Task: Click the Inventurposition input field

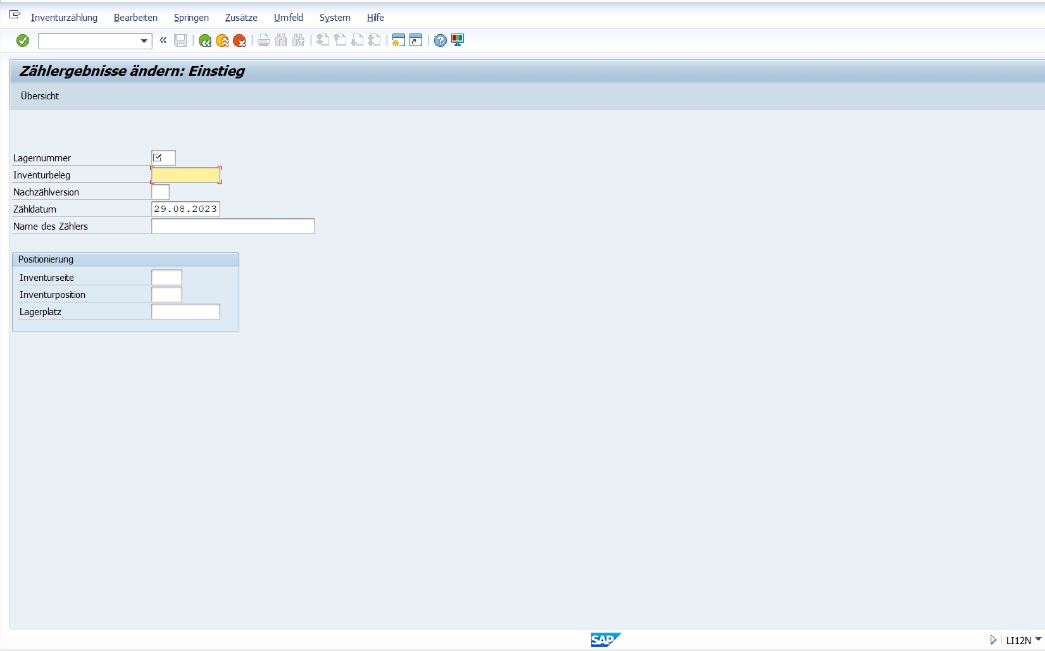Action: coord(166,294)
